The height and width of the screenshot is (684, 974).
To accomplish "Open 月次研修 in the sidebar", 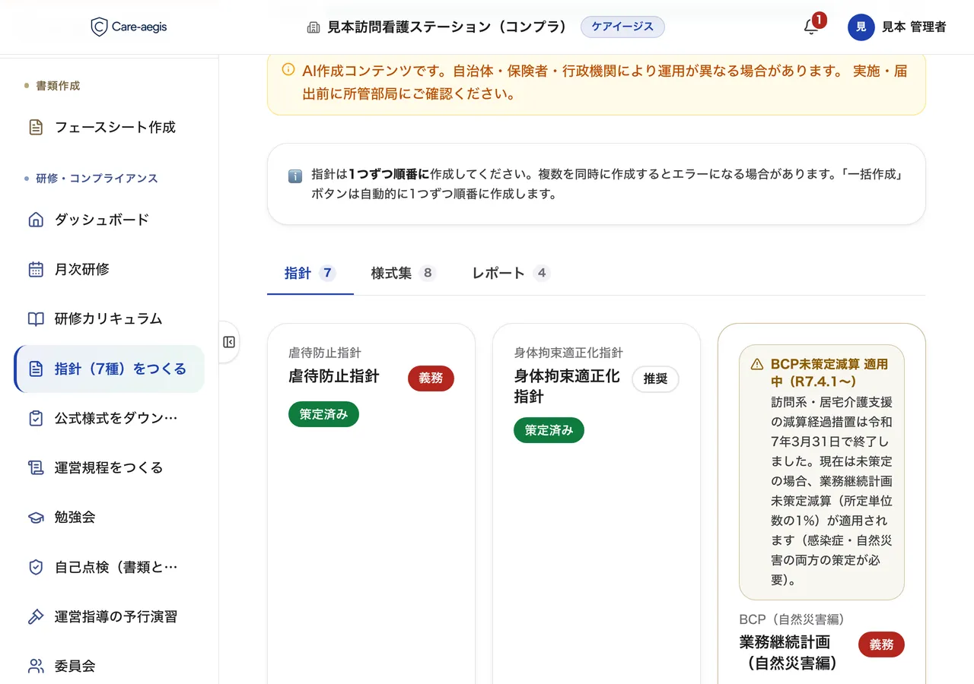I will pos(109,269).
